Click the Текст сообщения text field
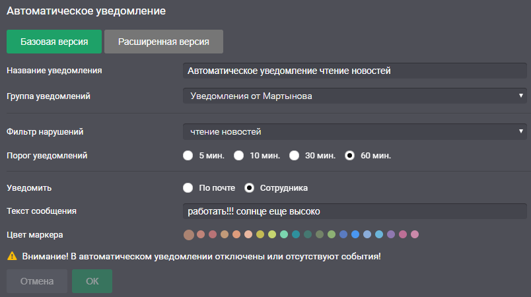 (x=355, y=211)
